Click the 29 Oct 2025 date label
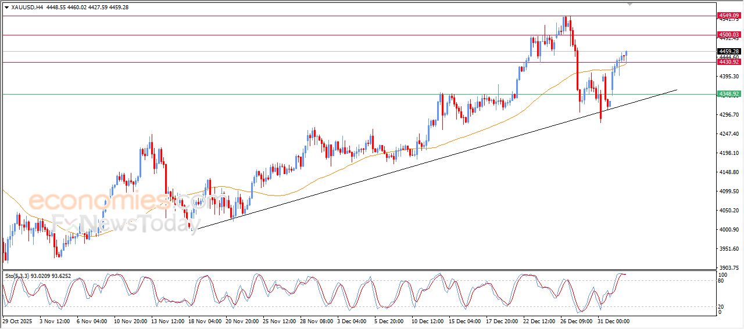The image size is (744, 329). click(19, 321)
